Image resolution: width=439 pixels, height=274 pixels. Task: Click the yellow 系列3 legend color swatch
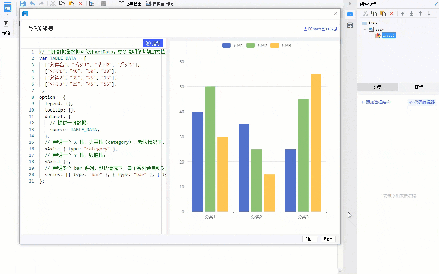pyautogui.click(x=275, y=46)
